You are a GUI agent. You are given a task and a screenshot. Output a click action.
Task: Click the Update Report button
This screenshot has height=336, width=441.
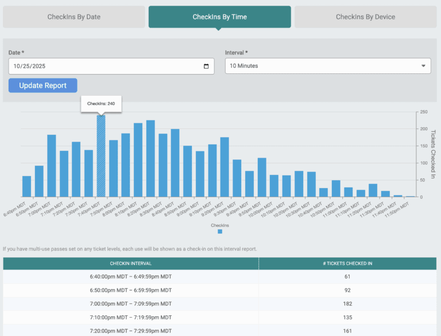42,85
